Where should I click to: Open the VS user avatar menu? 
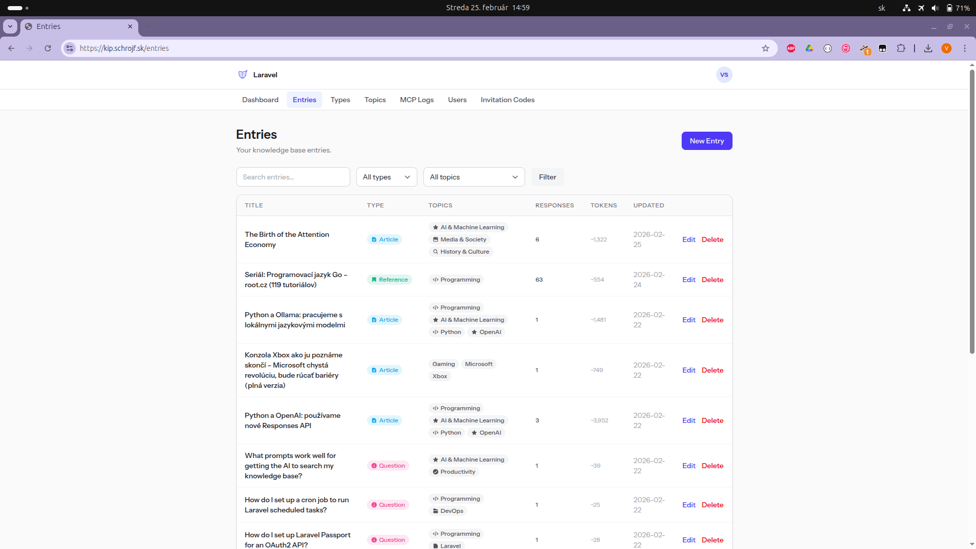pyautogui.click(x=724, y=75)
